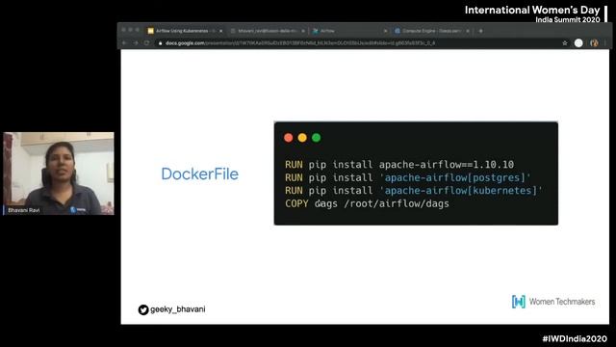Click the green dot in the code window
This screenshot has height=347, width=616.
tap(317, 138)
